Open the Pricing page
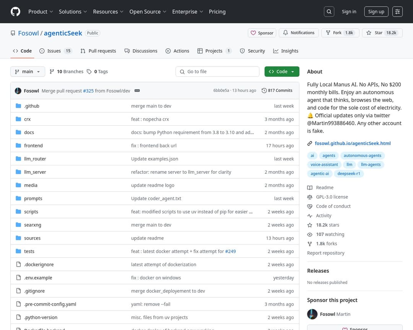This screenshot has height=330, width=413. click(217, 11)
